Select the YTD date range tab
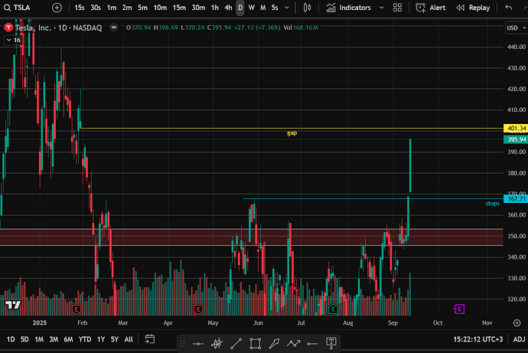This screenshot has height=353, width=528. (85, 339)
